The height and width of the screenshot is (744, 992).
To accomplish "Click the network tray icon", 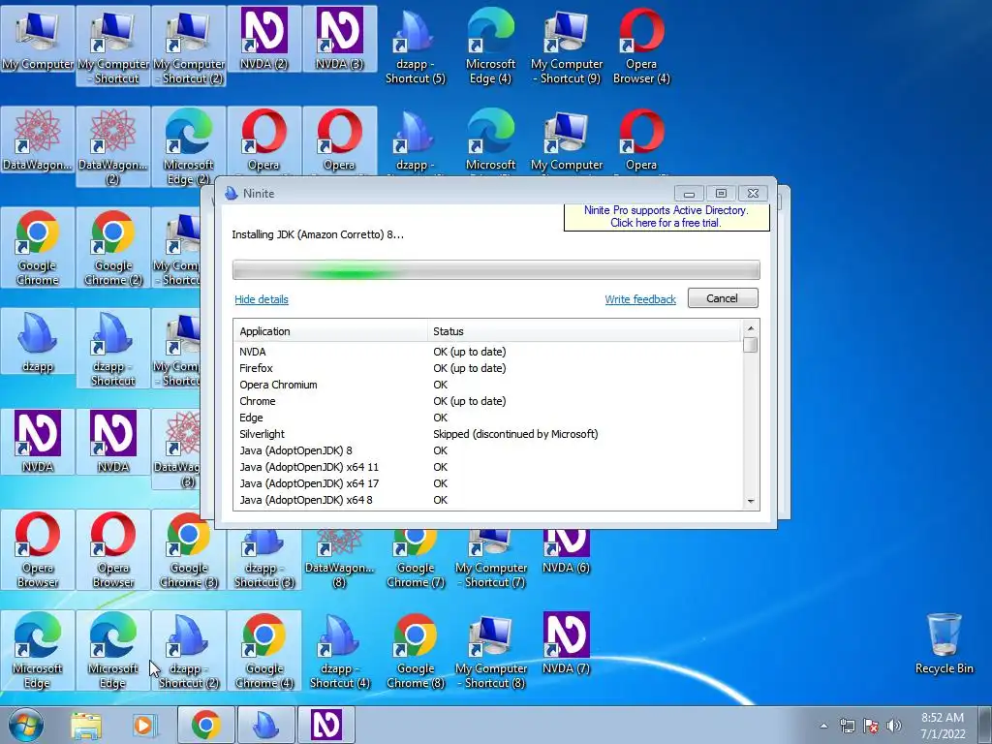I will [847, 726].
